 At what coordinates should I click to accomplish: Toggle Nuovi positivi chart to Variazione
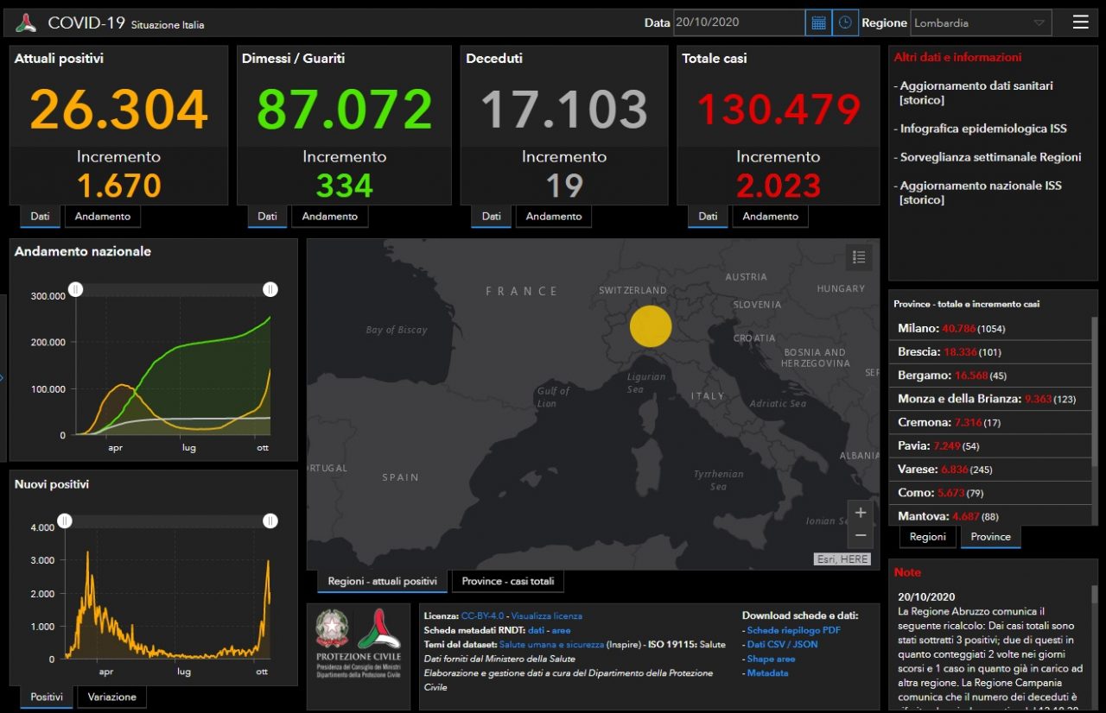(x=111, y=697)
